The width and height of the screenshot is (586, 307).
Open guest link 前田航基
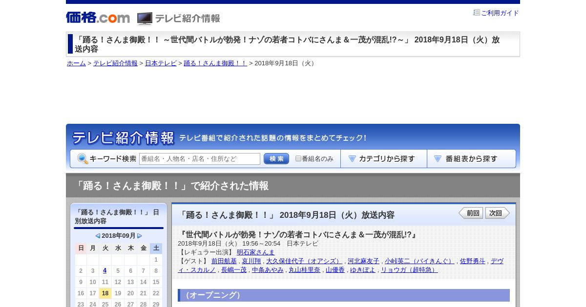click(x=224, y=261)
